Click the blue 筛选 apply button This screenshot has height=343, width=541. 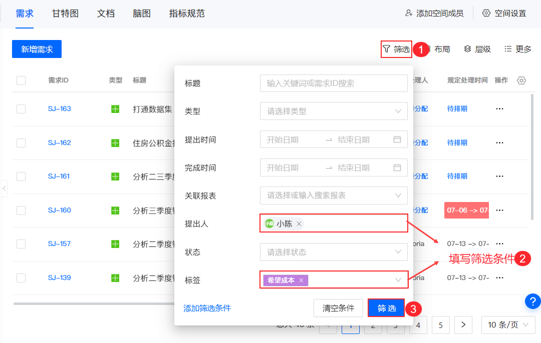pyautogui.click(x=386, y=308)
